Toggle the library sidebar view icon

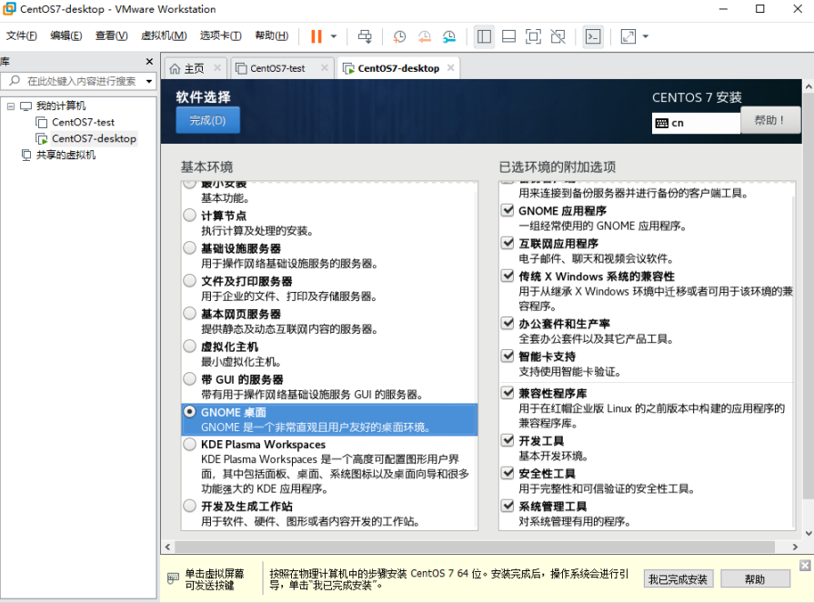click(484, 36)
